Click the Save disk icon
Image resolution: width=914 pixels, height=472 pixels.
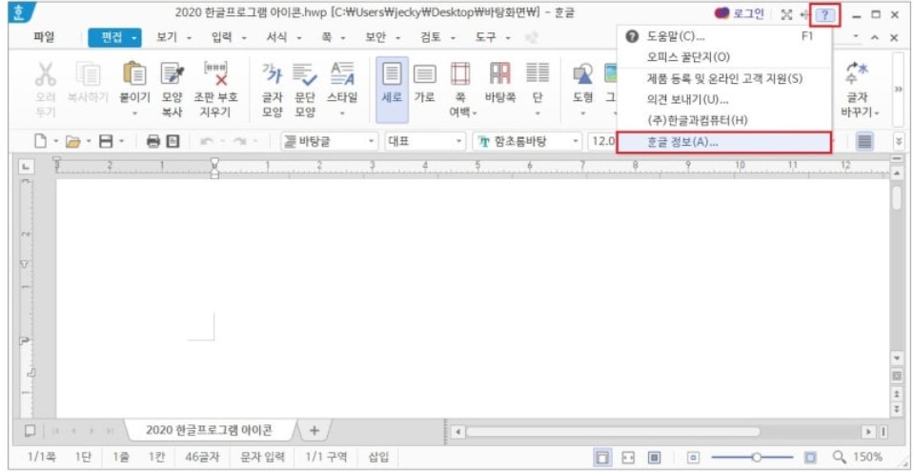[106, 141]
